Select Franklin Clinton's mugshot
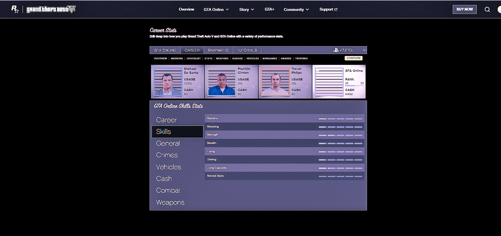 [x=222, y=82]
